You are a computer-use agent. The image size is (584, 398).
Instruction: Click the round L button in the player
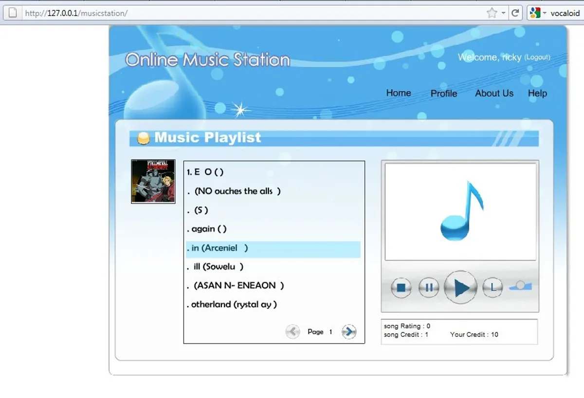493,288
